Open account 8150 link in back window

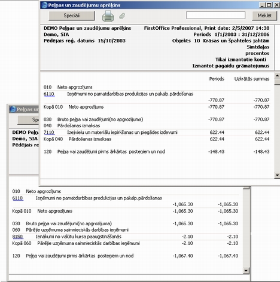tap(18, 237)
